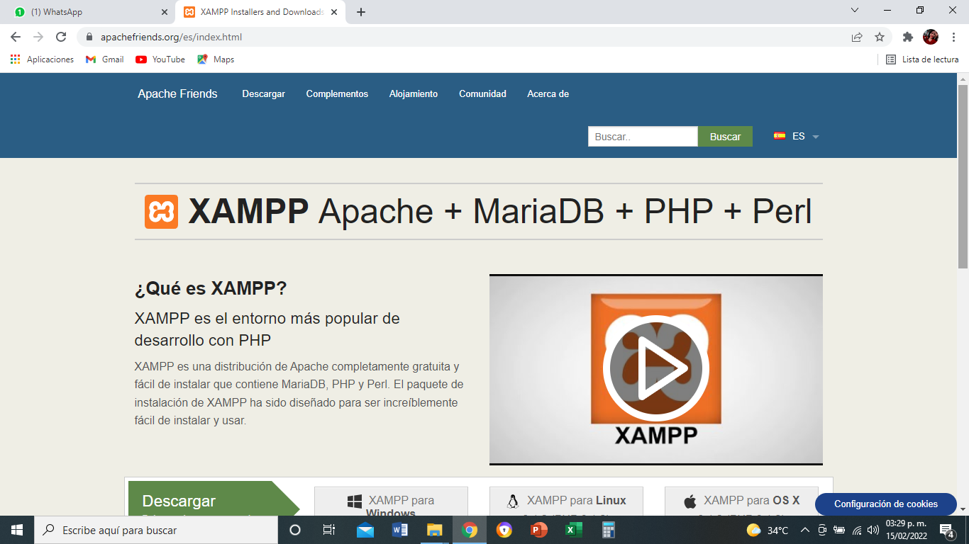Open the Wi-Fi network icon
This screenshot has height=544, width=969.
coord(857,530)
